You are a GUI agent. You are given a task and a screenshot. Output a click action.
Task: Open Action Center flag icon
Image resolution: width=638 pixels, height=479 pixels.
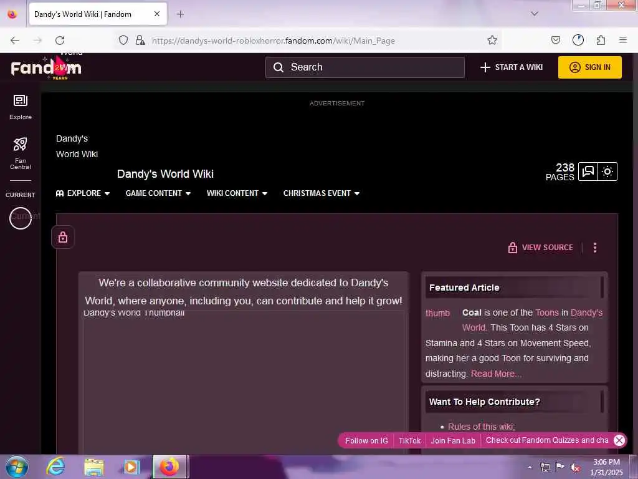560,467
